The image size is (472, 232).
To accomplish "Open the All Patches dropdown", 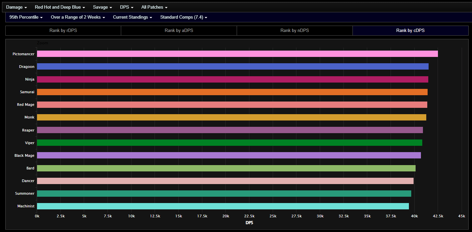I will tap(154, 7).
